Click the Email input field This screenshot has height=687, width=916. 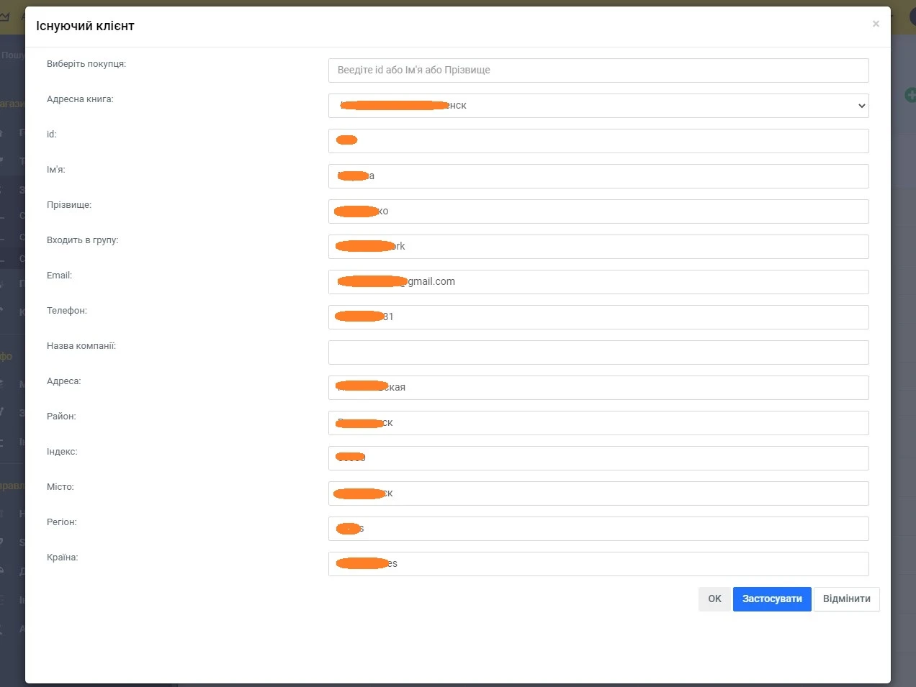pyautogui.click(x=598, y=282)
